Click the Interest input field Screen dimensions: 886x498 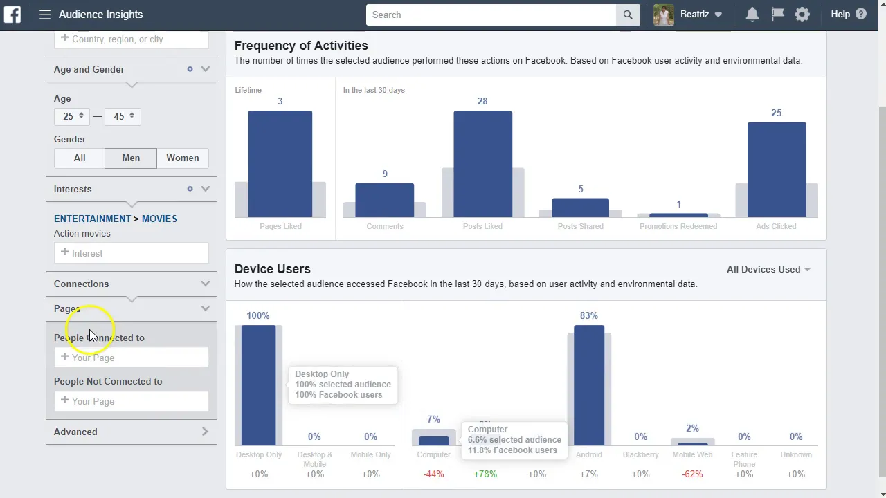pos(132,253)
